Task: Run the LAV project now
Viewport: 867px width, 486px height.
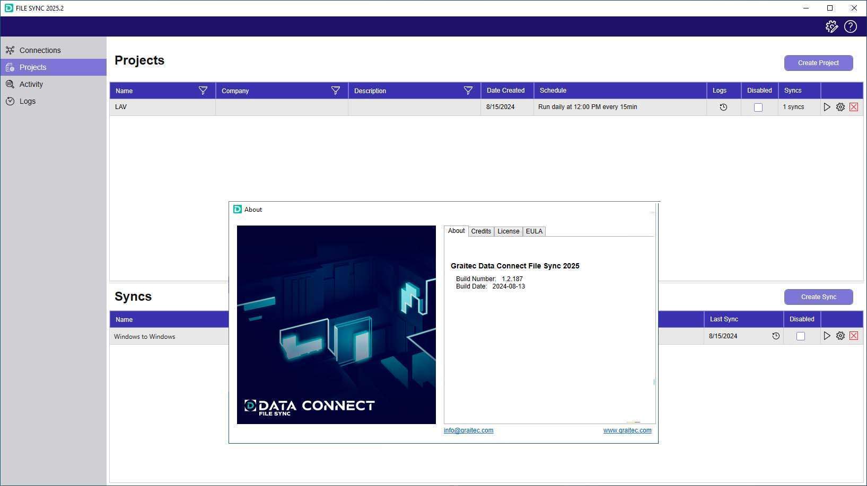Action: click(827, 107)
